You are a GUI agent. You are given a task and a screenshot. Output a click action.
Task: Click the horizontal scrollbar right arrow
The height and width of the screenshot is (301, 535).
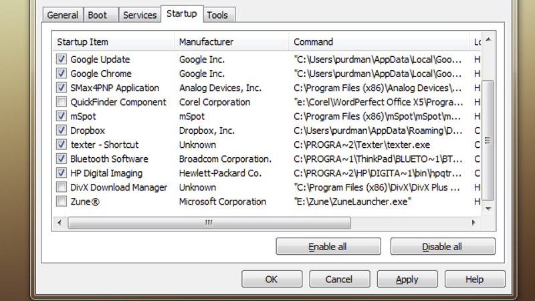[473, 223]
